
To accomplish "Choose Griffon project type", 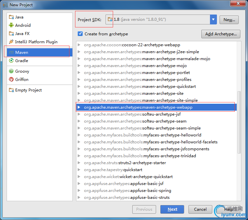I will point(40,79).
